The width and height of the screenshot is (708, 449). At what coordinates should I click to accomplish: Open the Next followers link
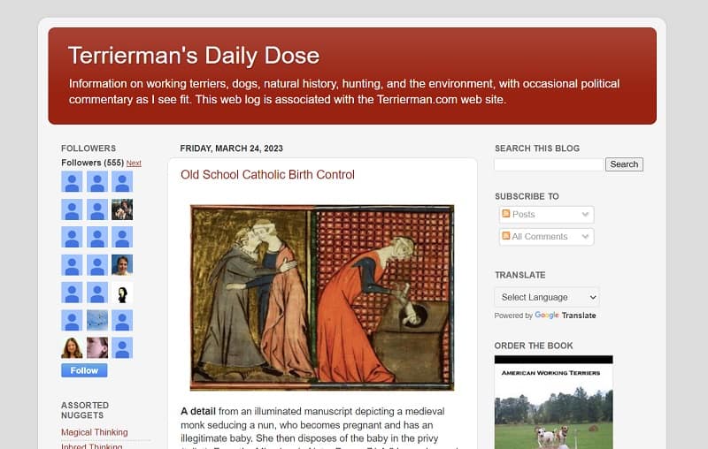click(134, 164)
